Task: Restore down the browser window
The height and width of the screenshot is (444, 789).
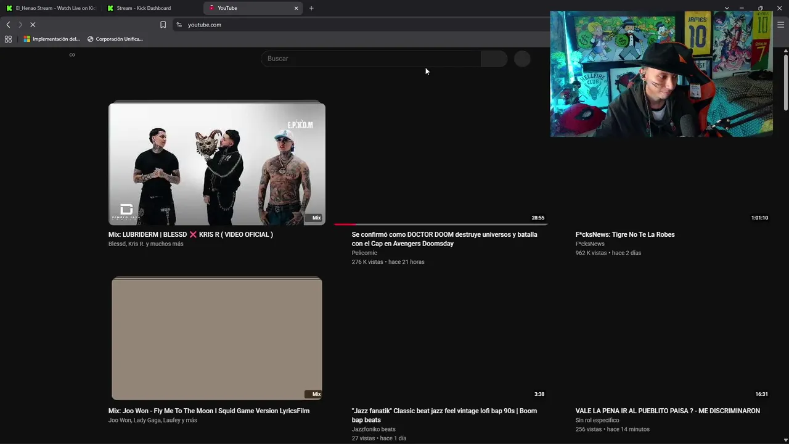Action: pos(761,8)
